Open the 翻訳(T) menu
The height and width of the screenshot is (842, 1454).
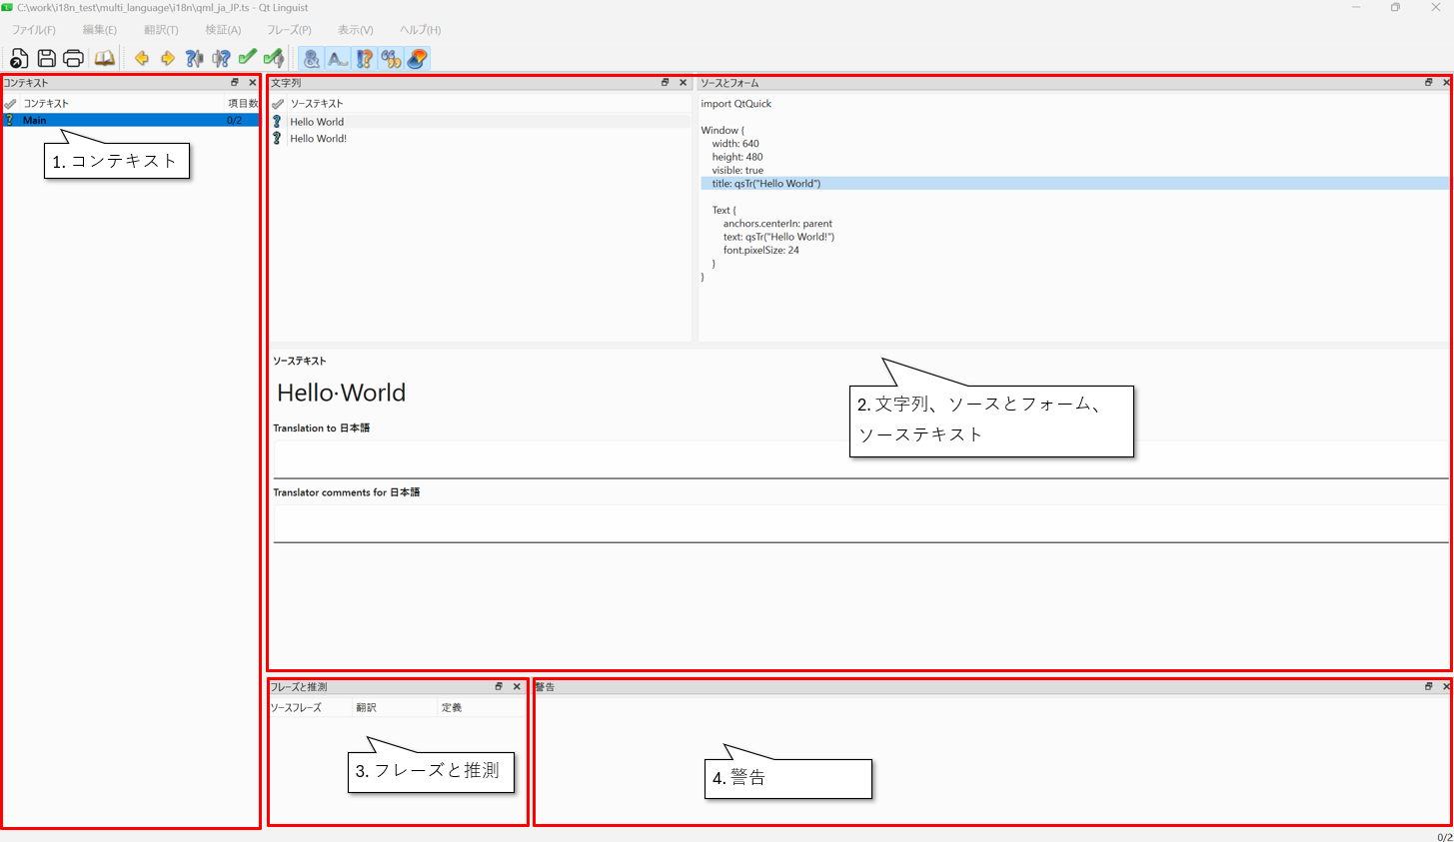click(x=161, y=30)
